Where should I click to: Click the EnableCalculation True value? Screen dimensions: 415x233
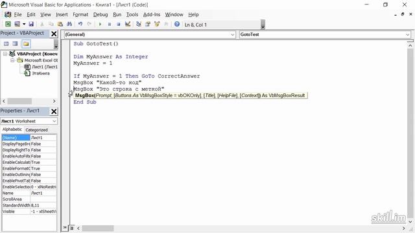click(x=43, y=162)
